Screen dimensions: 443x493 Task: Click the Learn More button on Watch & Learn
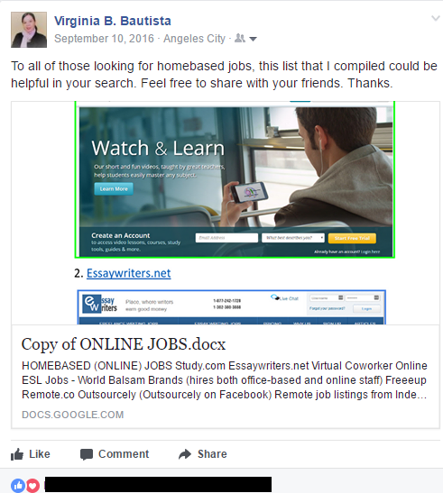(x=114, y=189)
